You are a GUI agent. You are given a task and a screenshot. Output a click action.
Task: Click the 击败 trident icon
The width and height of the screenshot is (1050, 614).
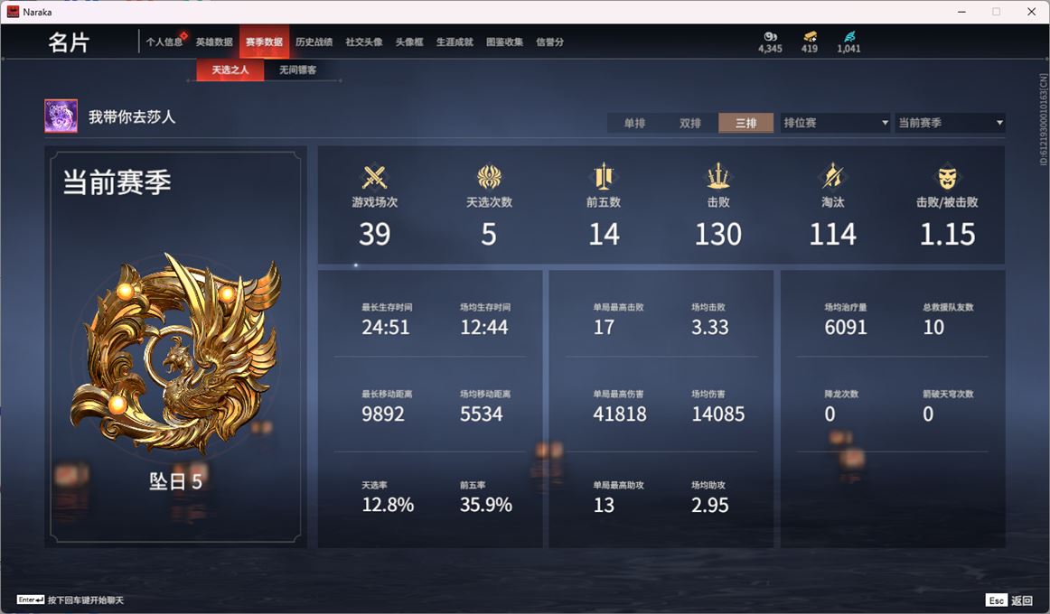pyautogui.click(x=717, y=177)
